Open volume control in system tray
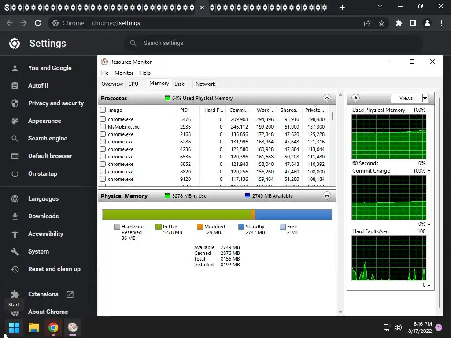 398,327
